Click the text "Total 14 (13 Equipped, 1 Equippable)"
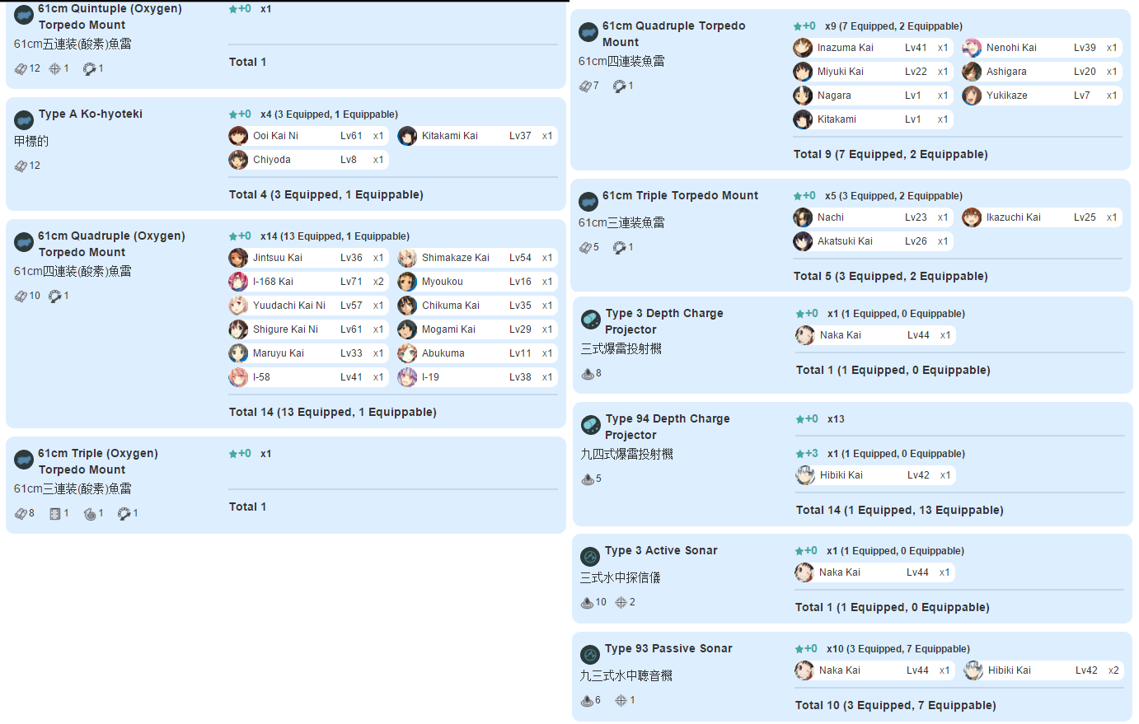 tap(333, 412)
